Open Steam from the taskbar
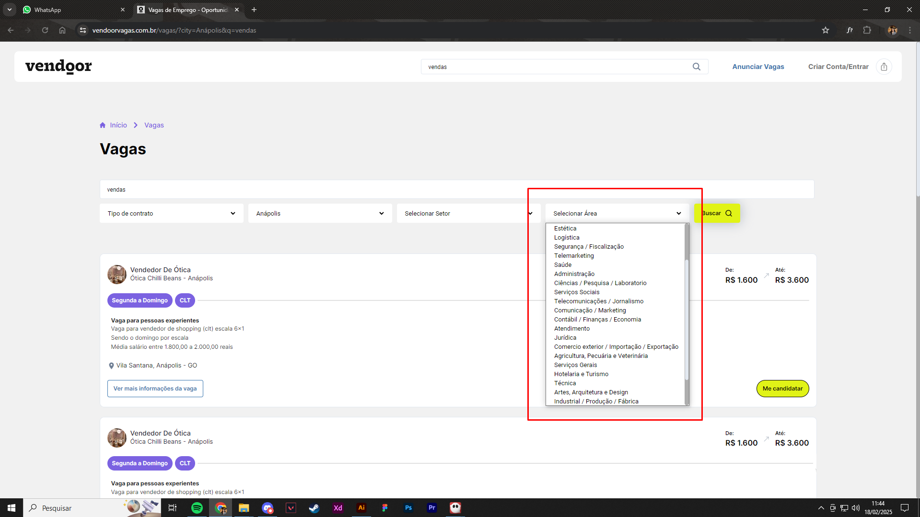This screenshot has width=920, height=517. (x=314, y=508)
